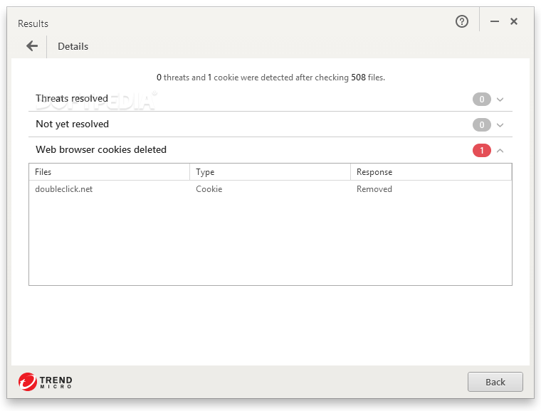Screen dimensions: 541x411
Task: Click the Threats resolved count badge
Action: tap(482, 100)
